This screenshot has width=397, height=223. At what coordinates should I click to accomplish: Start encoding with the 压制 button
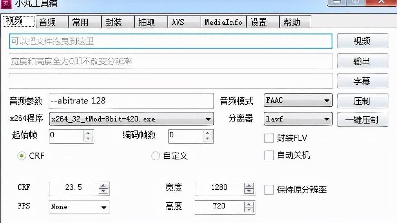click(x=362, y=101)
